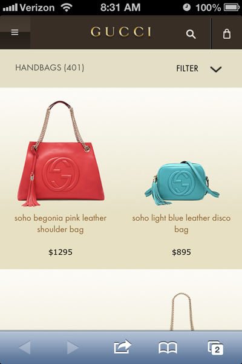Tap the status bar clock 8:31 AM
The height and width of the screenshot is (364, 242).
(x=120, y=7)
